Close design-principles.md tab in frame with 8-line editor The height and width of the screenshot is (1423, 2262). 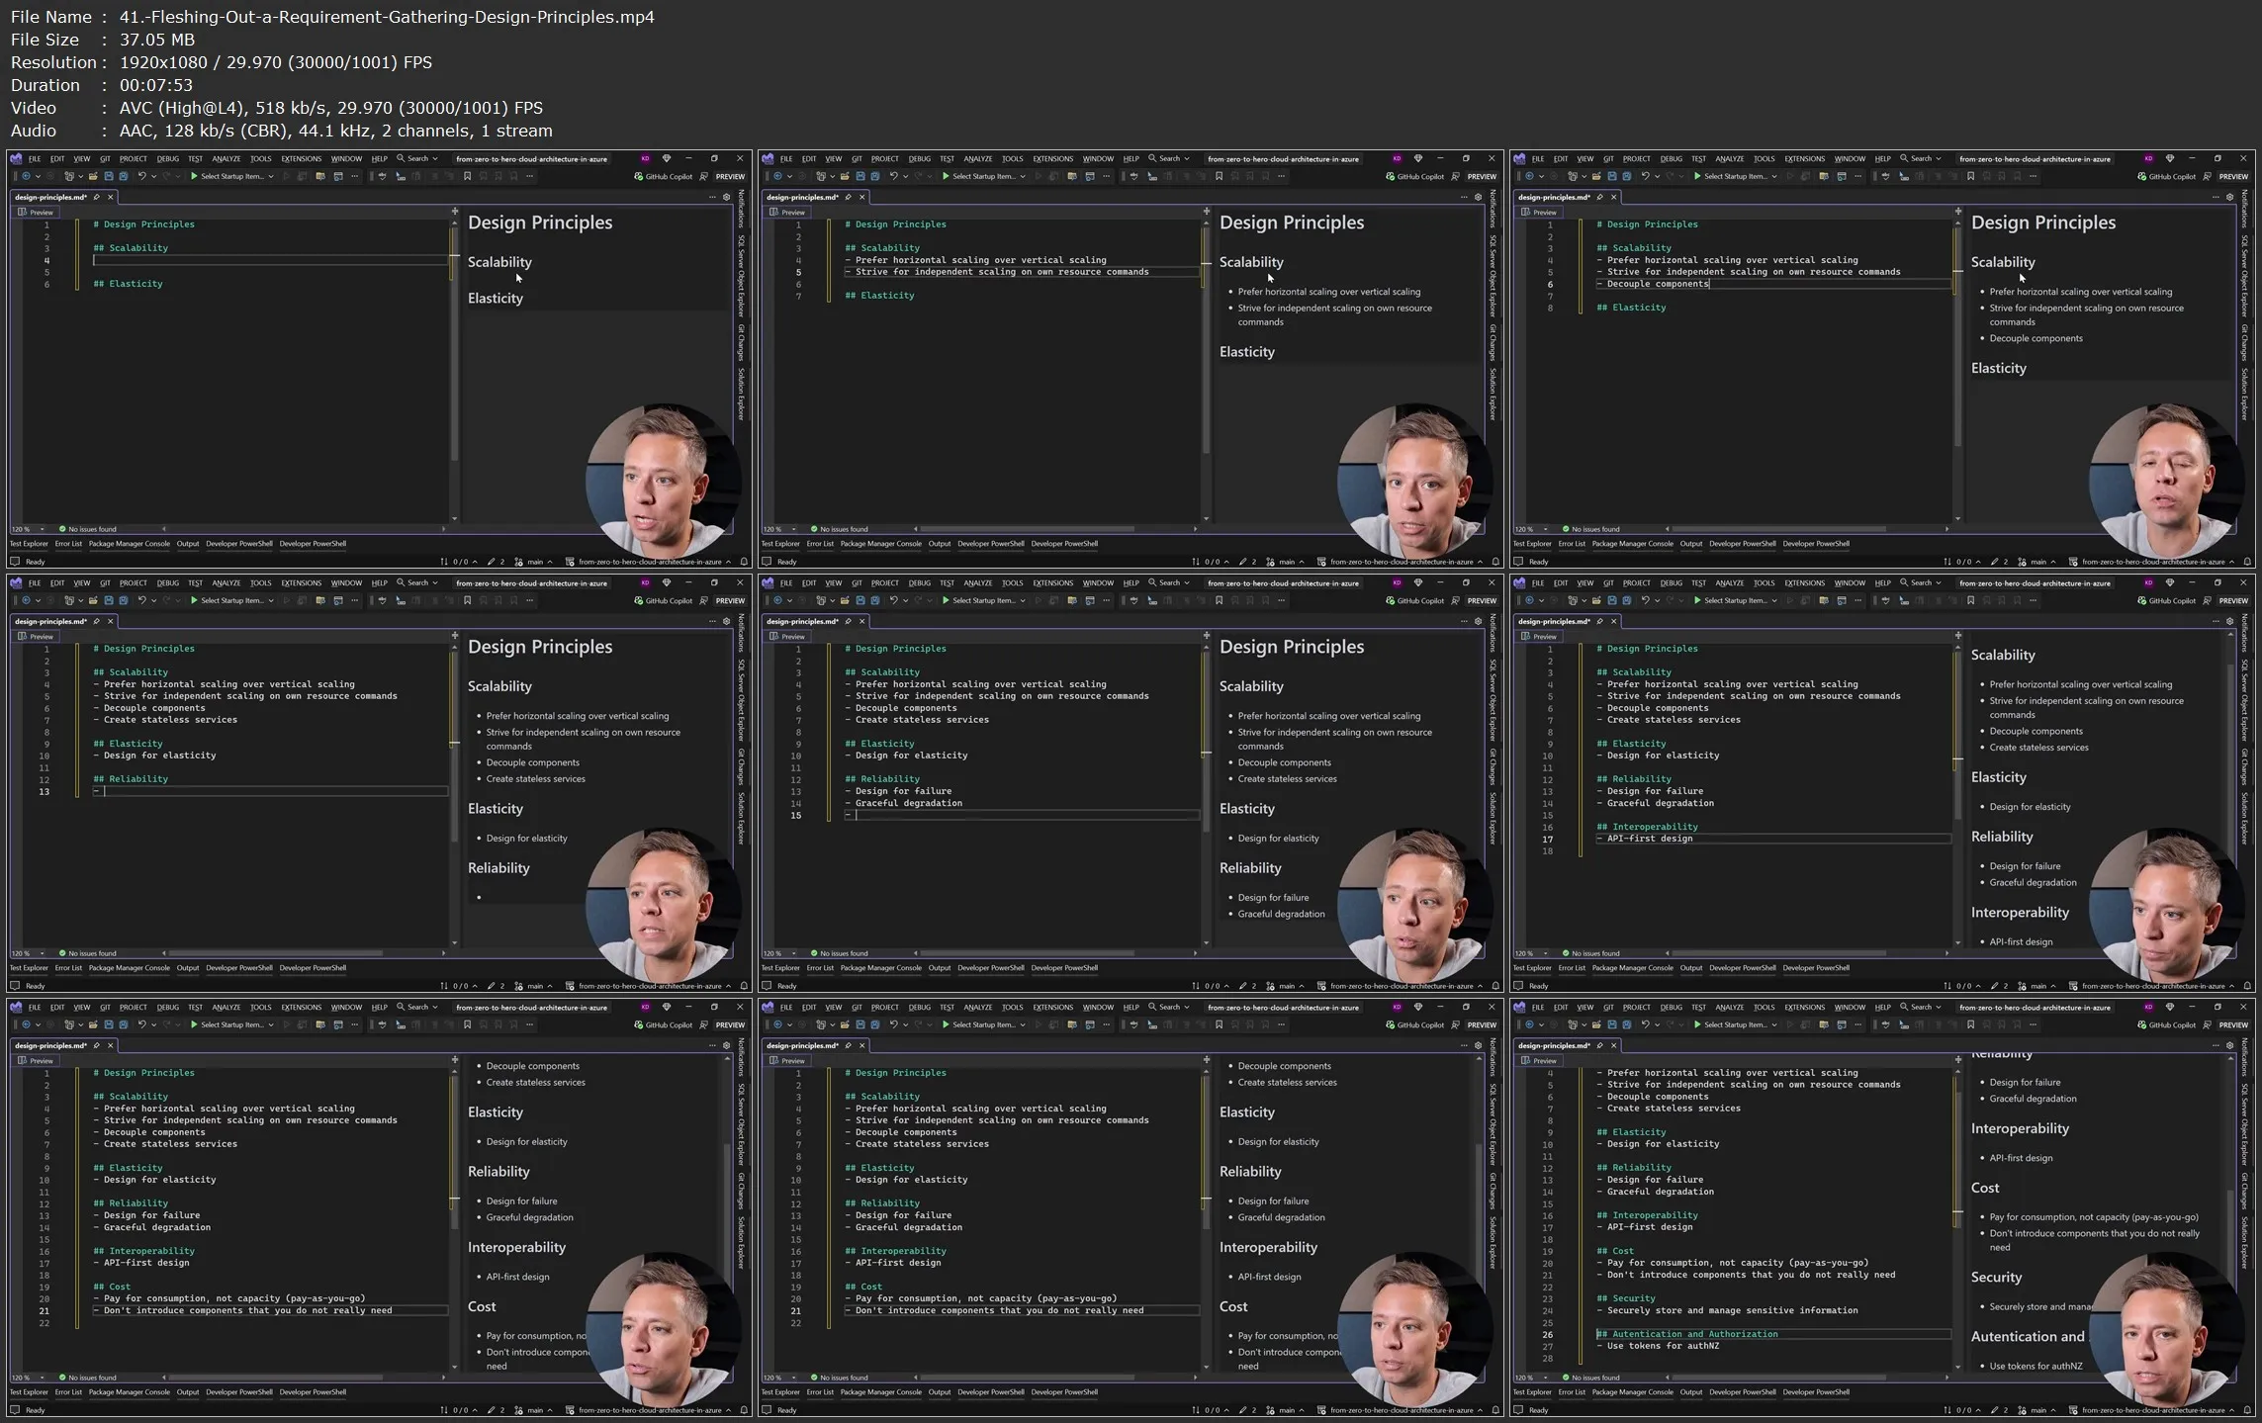(x=1613, y=197)
